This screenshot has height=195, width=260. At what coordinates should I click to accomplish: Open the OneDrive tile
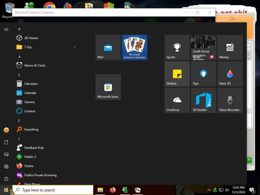(177, 100)
